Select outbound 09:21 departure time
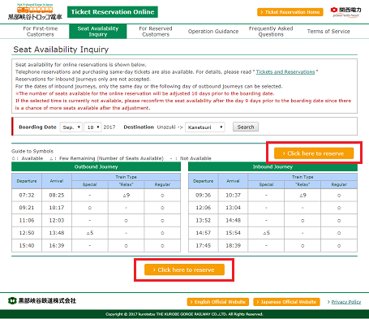369x319 pixels. (x=27, y=208)
